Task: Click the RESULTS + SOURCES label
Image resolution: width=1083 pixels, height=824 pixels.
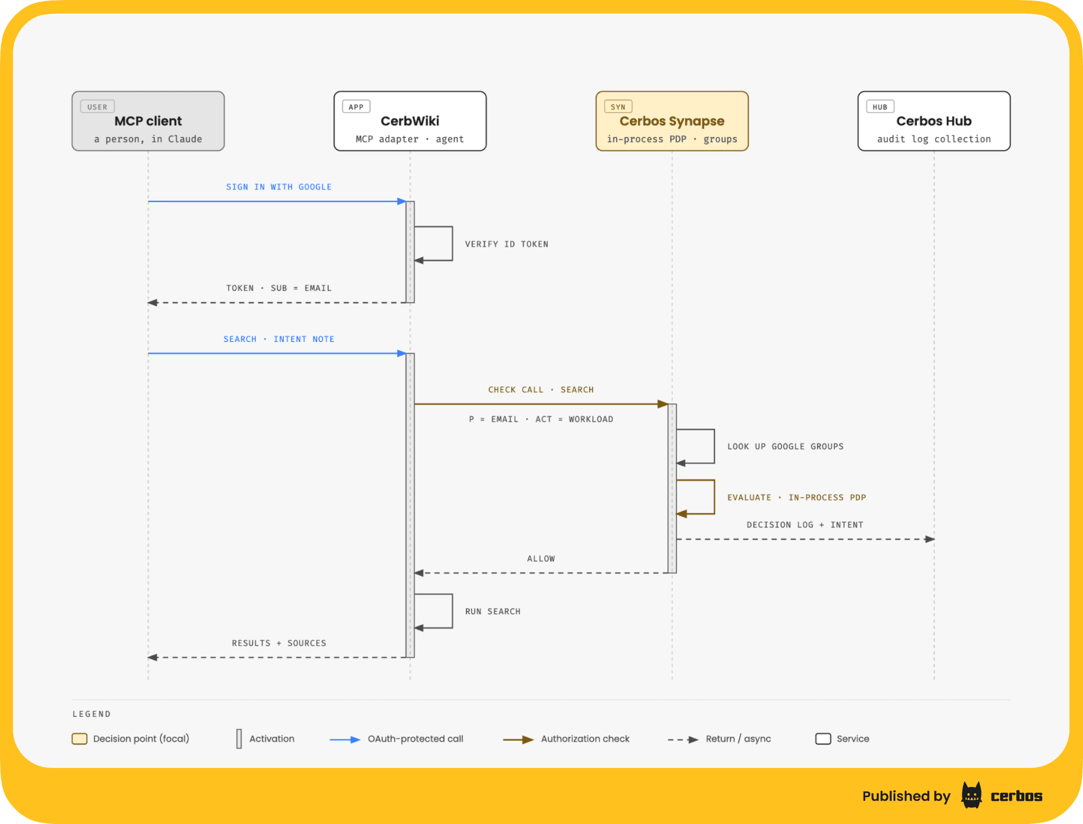Action: pyautogui.click(x=279, y=643)
